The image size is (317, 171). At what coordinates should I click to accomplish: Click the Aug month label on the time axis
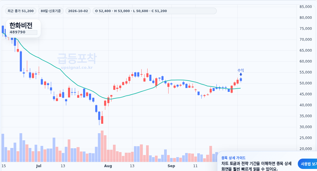[108, 166]
